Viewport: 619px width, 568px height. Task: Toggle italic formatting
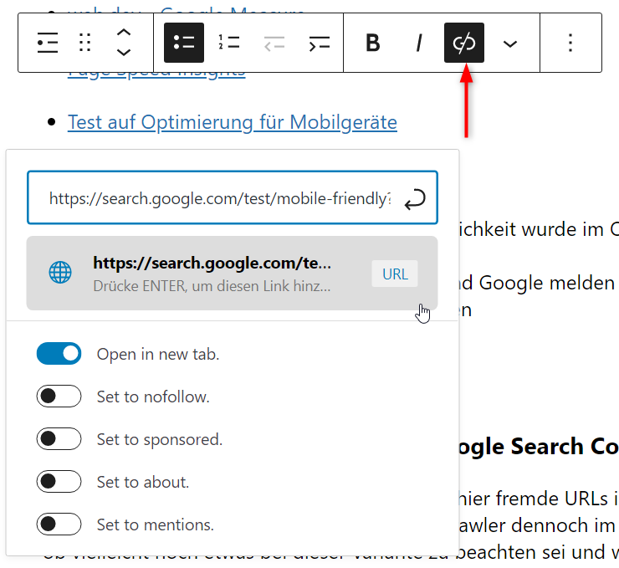[418, 43]
